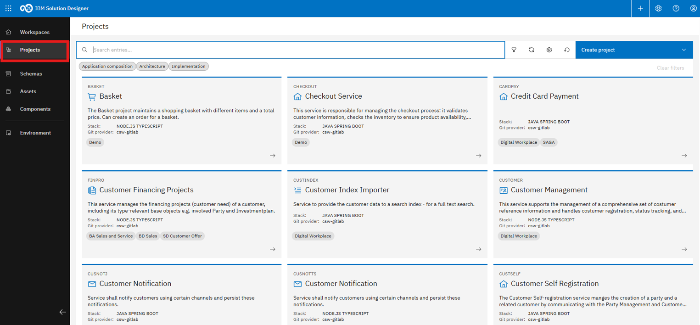
Task: Open the app switcher grid icon
Action: coord(8,8)
